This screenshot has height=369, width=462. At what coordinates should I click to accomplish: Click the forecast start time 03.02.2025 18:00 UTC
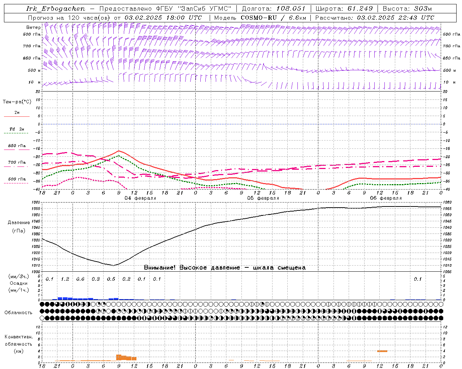pos(163,18)
